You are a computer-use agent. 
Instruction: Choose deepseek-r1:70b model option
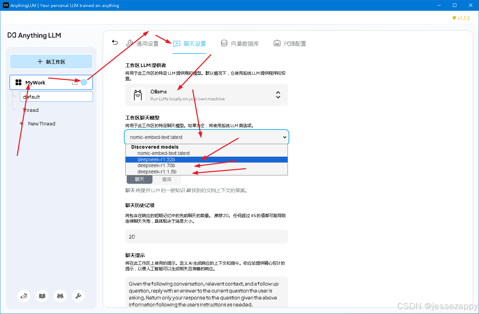pyautogui.click(x=206, y=165)
